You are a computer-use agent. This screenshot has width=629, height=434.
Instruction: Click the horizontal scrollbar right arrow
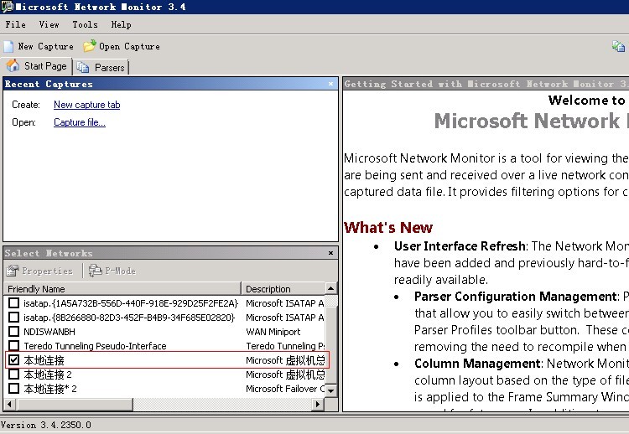pyautogui.click(x=318, y=405)
